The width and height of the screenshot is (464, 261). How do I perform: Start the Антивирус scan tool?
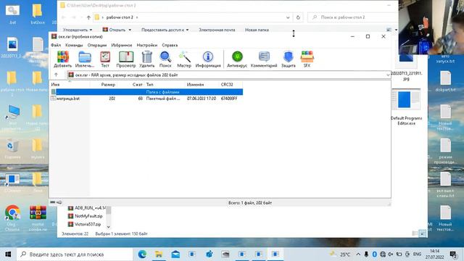[x=237, y=59]
